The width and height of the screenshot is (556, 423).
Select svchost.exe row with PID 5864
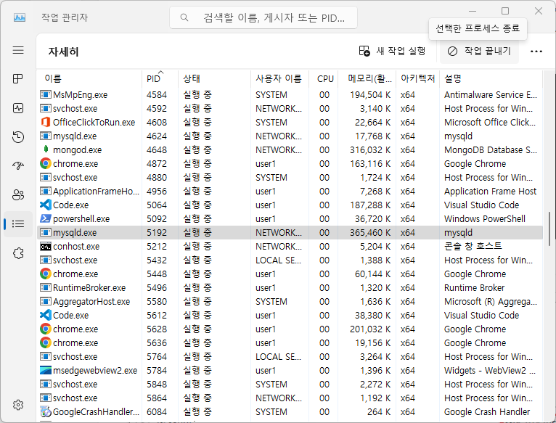point(290,398)
